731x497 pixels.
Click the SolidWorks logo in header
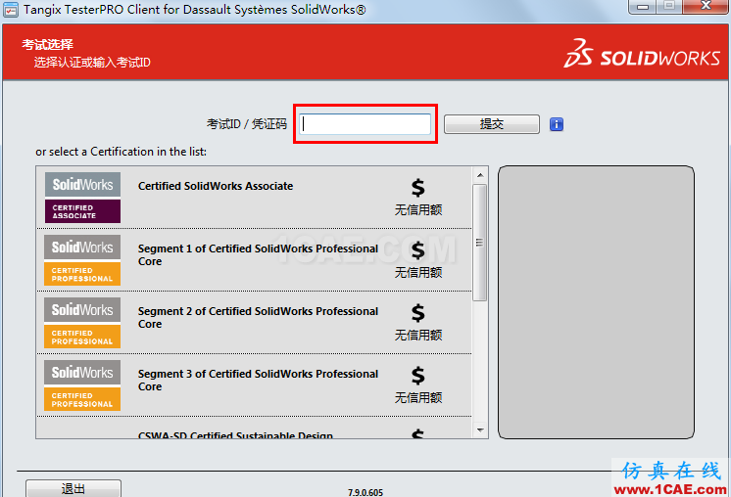tap(642, 54)
